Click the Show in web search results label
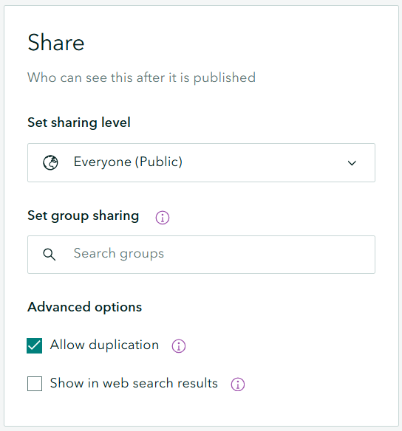Image resolution: width=402 pixels, height=431 pixels. click(134, 383)
